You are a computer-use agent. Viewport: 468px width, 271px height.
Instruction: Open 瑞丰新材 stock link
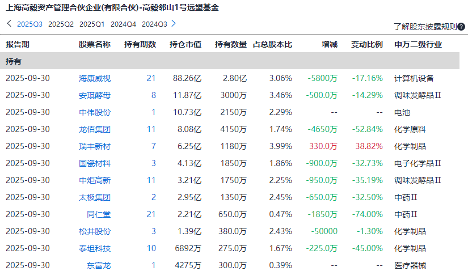click(x=95, y=146)
